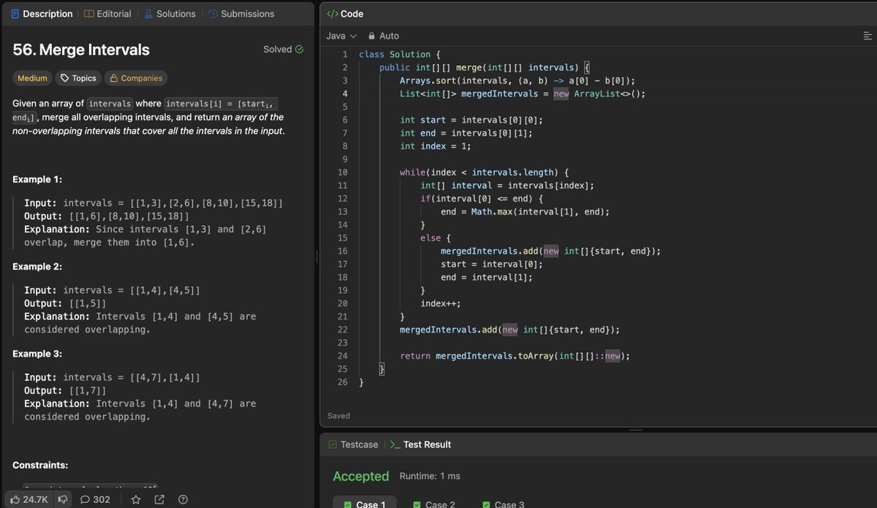877x508 pixels.
Task: Open the Java language dropdown
Action: [x=341, y=36]
